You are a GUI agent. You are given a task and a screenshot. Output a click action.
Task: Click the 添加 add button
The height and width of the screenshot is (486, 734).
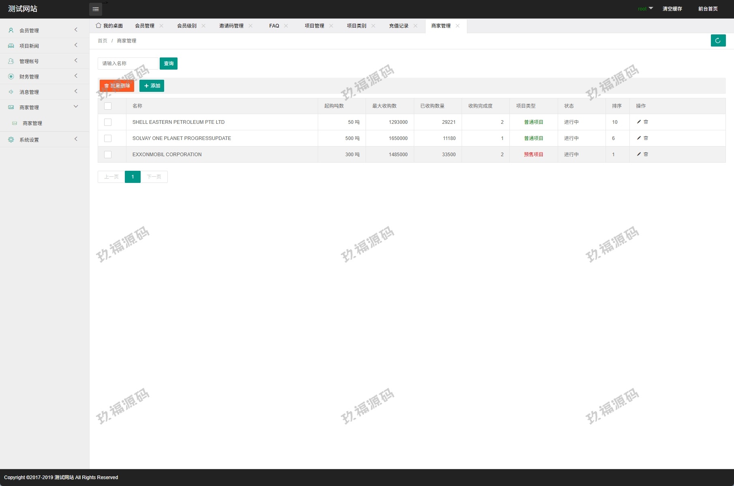click(152, 86)
